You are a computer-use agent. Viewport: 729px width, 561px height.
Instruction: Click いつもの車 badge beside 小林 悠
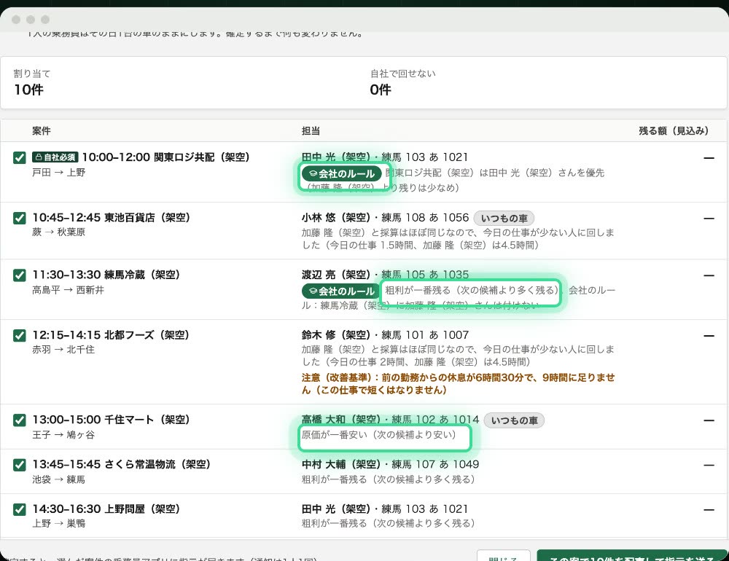pyautogui.click(x=504, y=218)
